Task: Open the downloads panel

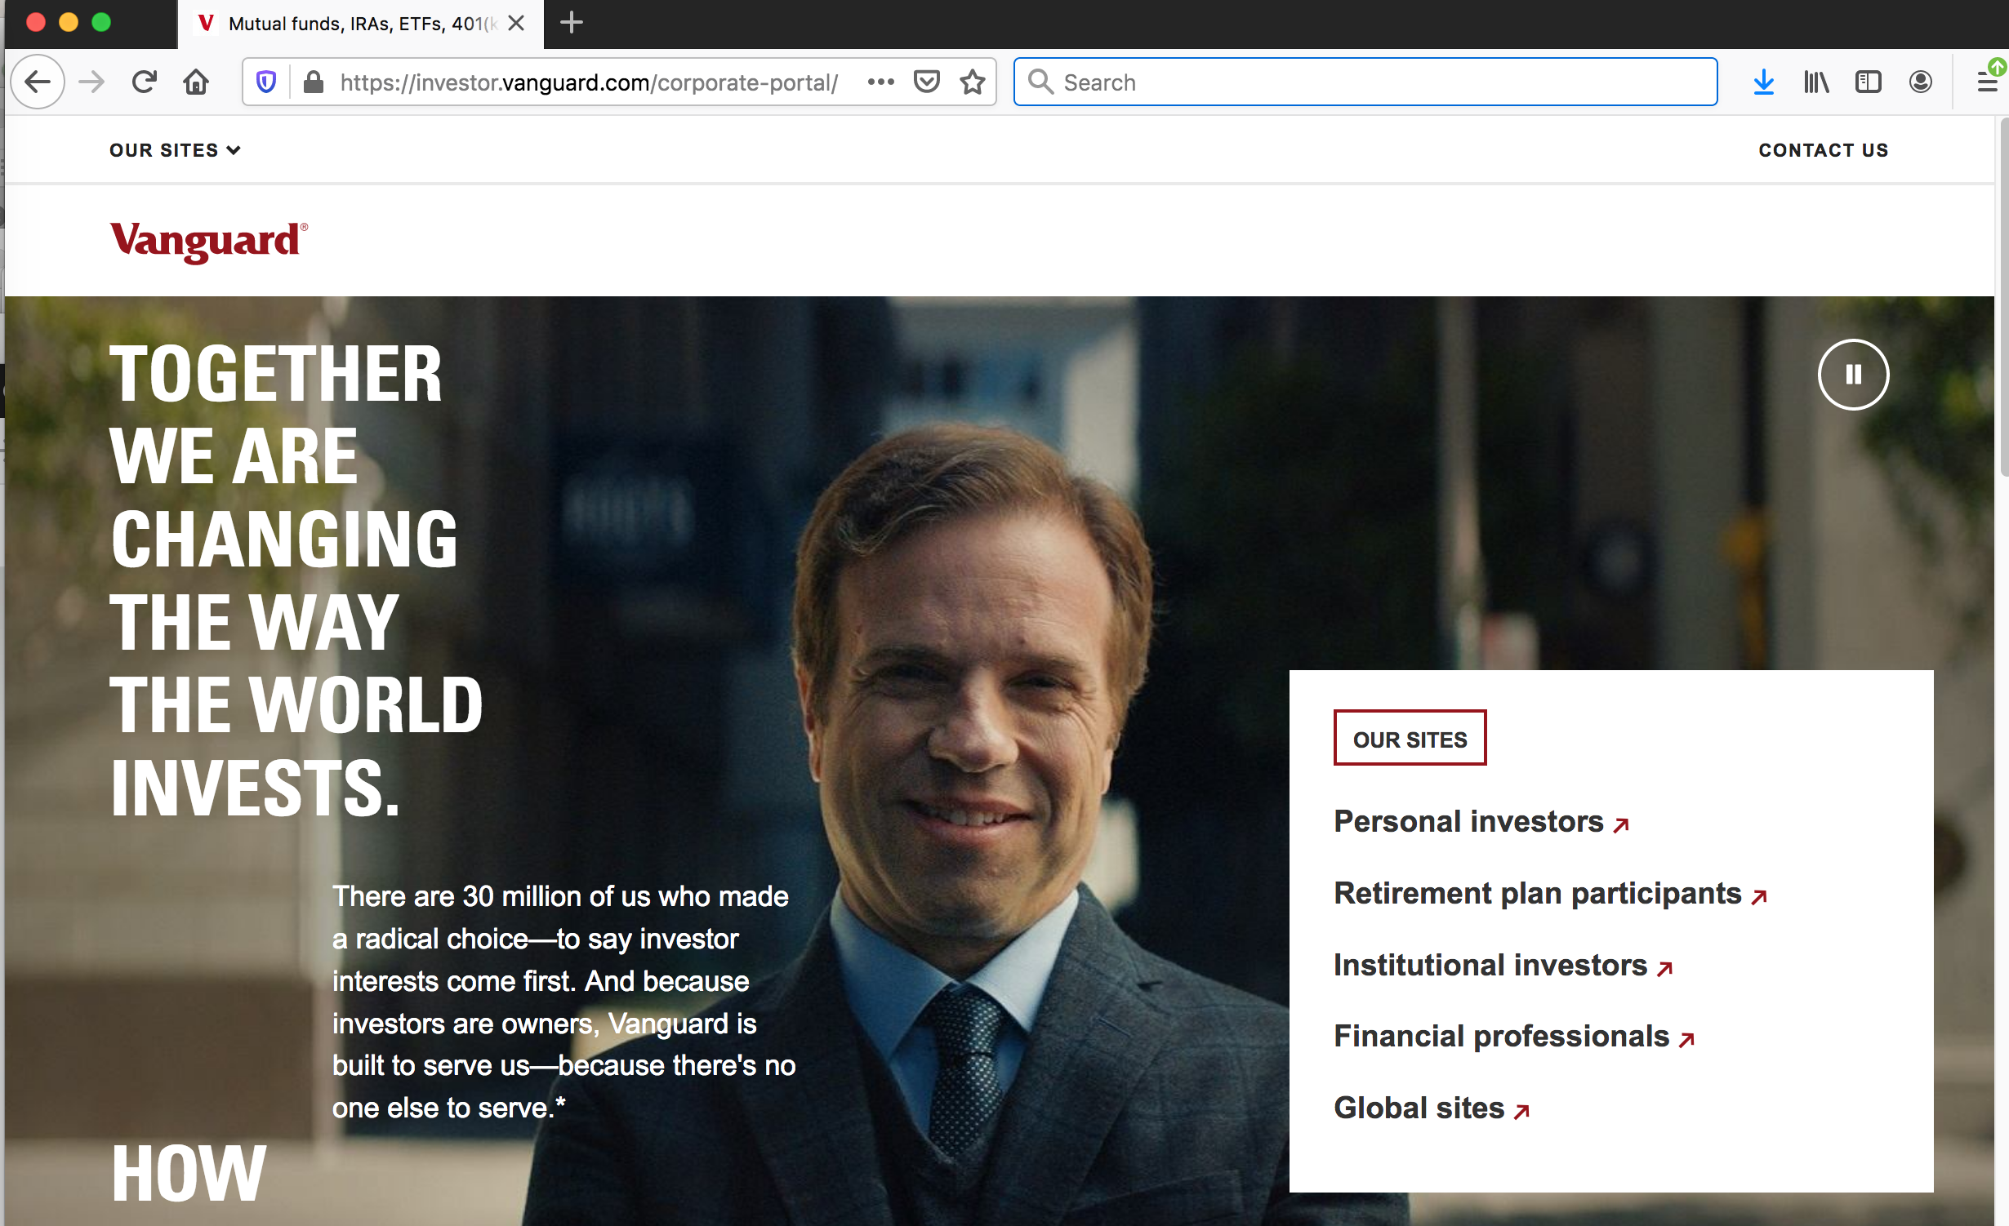Action: pyautogui.click(x=1764, y=82)
